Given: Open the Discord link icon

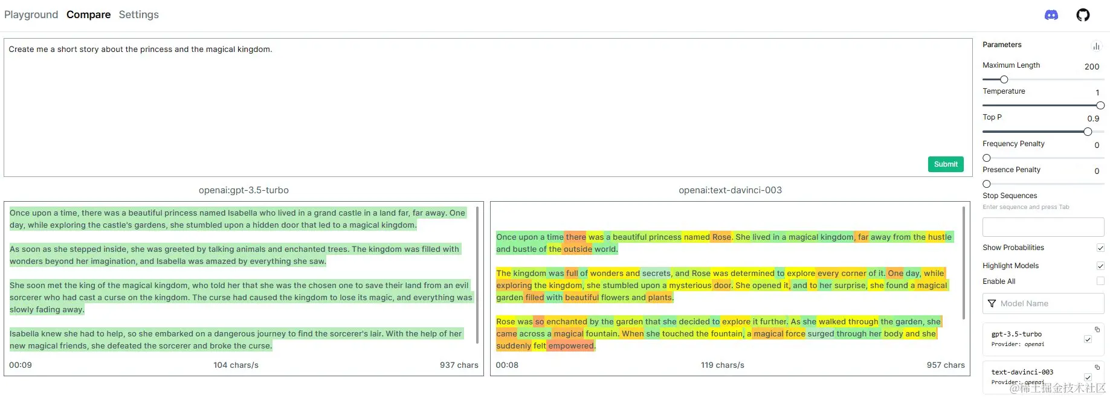Looking at the screenshot, I should coord(1051,15).
